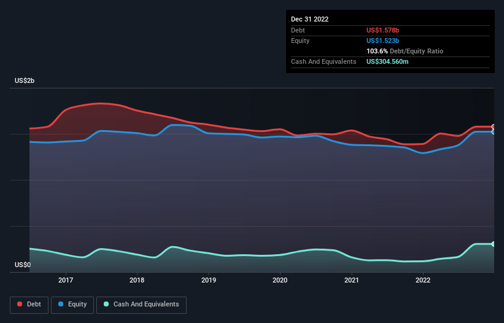Viewport: 504px width, 323px height.
Task: Click the 103.6% Debt/Equity Ratio text
Action: pos(405,51)
